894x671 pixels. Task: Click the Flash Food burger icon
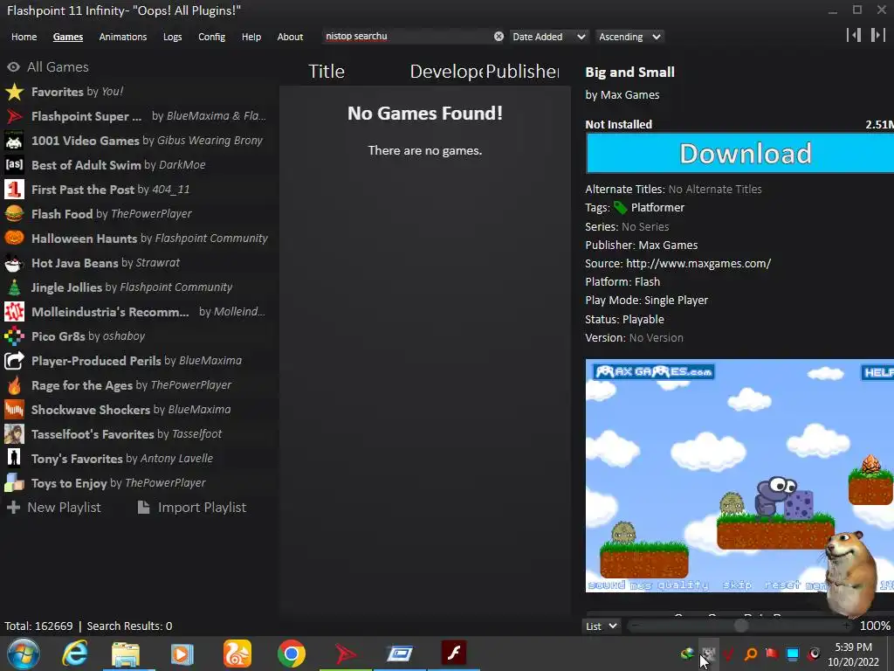tap(14, 214)
